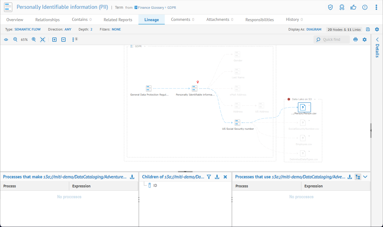Toggle the eye visibility icon in diagram toolbar
The image size is (383, 227).
[6, 40]
